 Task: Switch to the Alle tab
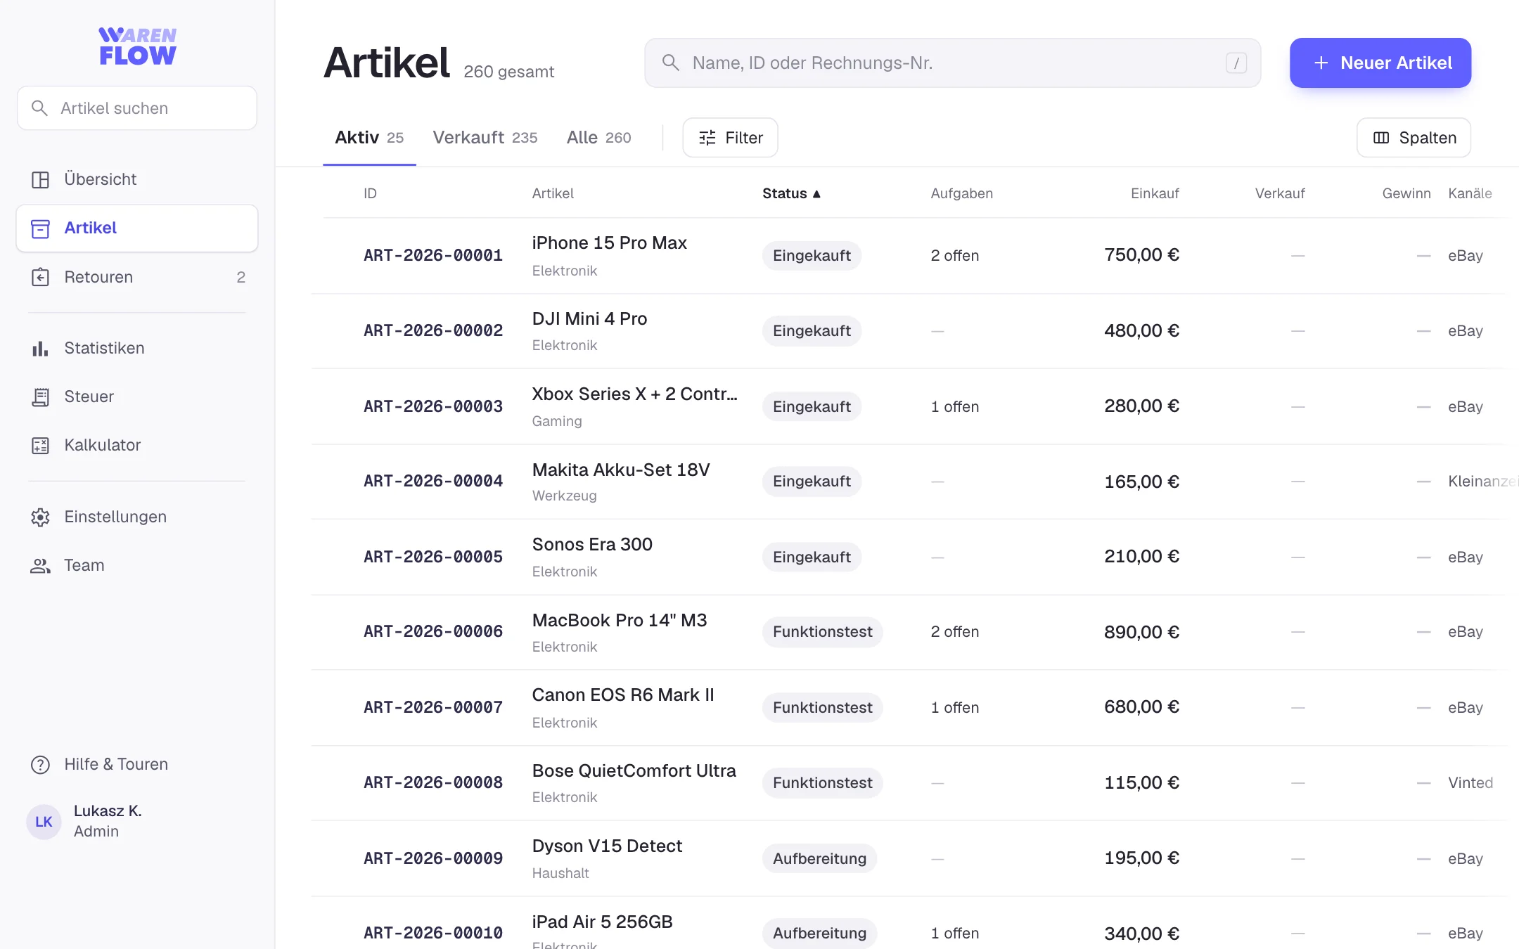599,138
